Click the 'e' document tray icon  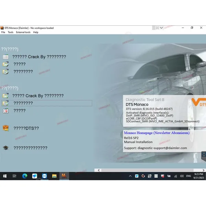point(149,176)
